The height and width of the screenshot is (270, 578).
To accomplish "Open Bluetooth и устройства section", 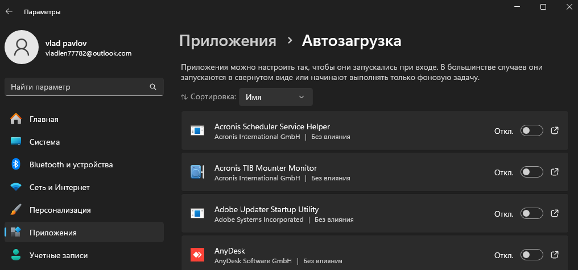I will 84,164.
